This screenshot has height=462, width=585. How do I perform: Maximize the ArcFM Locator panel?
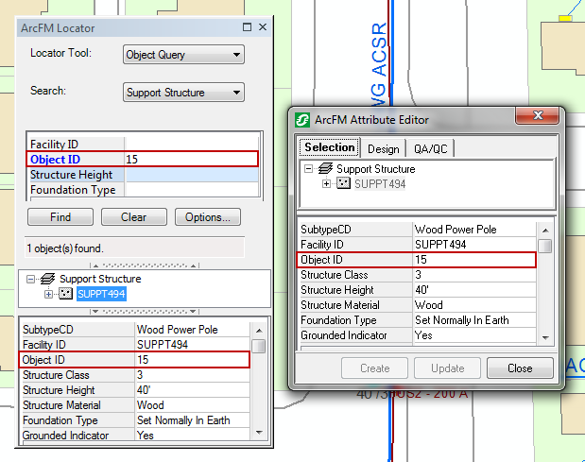248,28
